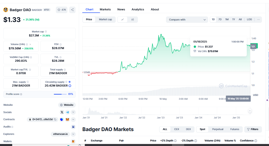Click the Vol/Mkt Cap info icon
Screen dimensions: 269x146
point(31,57)
